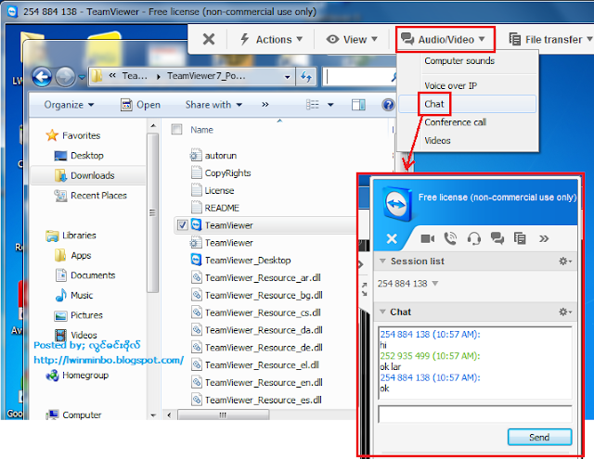Change the view using the views icon
This screenshot has height=459, width=594.
tap(313, 105)
